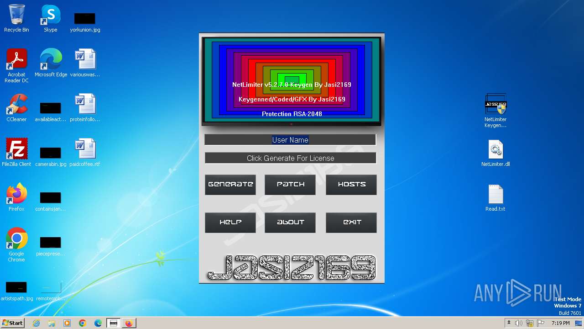This screenshot has height=329, width=584.
Task: Switch to keygen taskbar button
Action: [x=114, y=323]
